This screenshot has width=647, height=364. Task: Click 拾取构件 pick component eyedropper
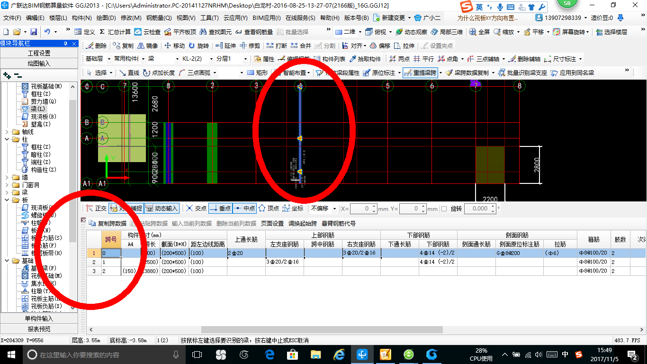pos(365,59)
